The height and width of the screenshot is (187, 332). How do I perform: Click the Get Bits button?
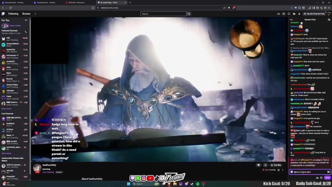coord(276,165)
